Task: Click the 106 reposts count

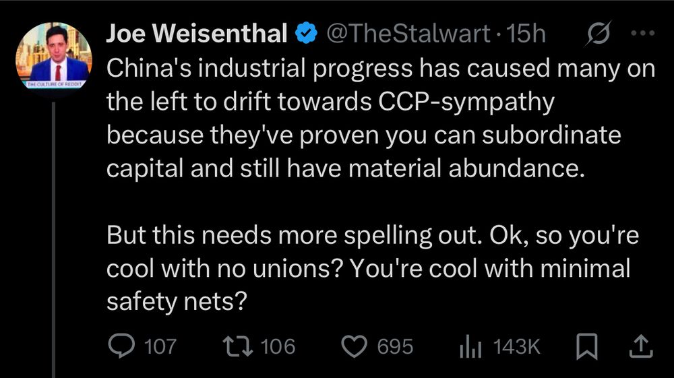Action: pyautogui.click(x=278, y=347)
